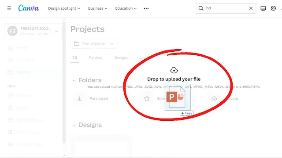Viewport: 282px width, 158px height.
Task: Click the Projects page heading
Action: click(x=87, y=29)
